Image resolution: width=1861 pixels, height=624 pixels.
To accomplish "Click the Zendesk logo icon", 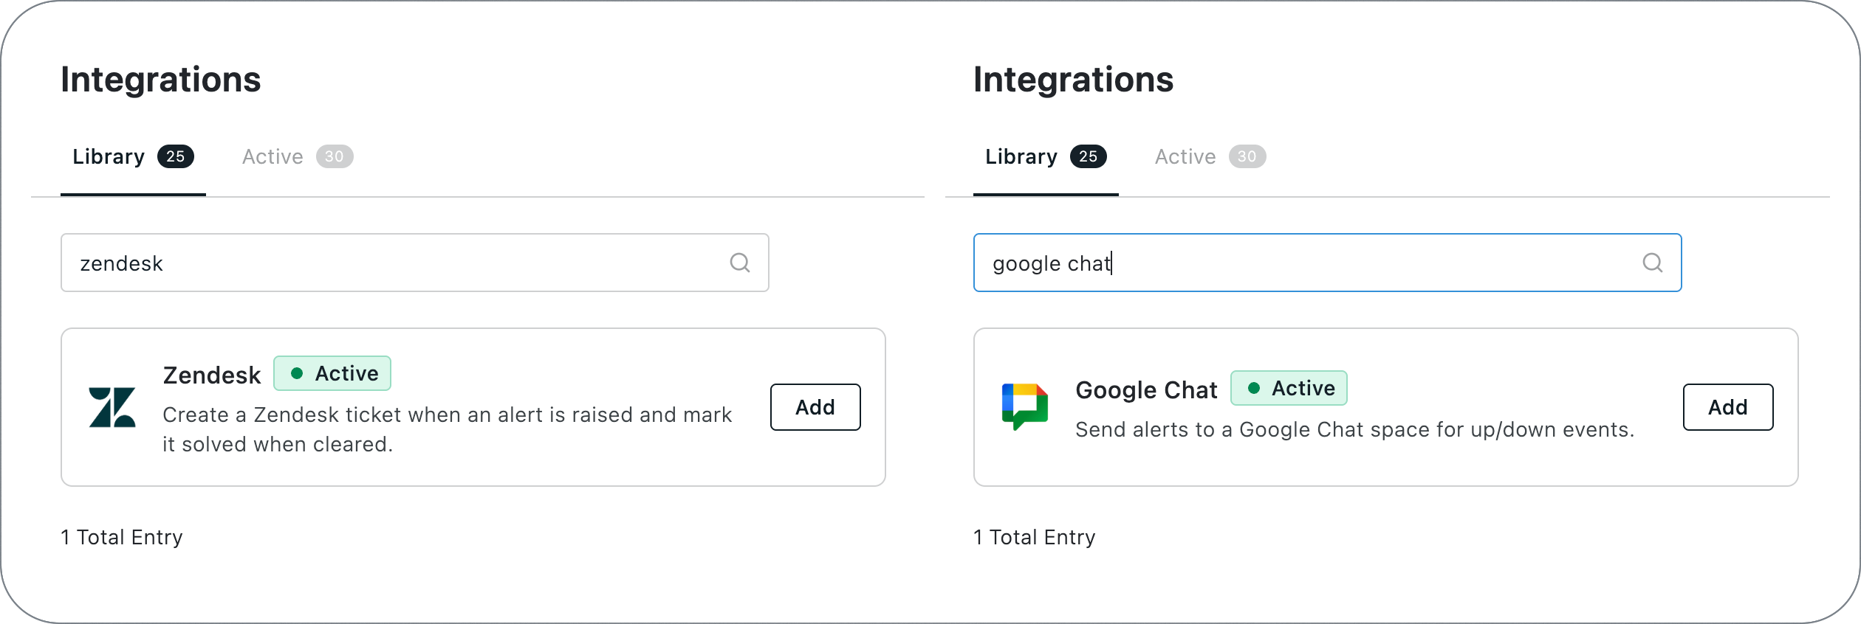I will (x=112, y=407).
